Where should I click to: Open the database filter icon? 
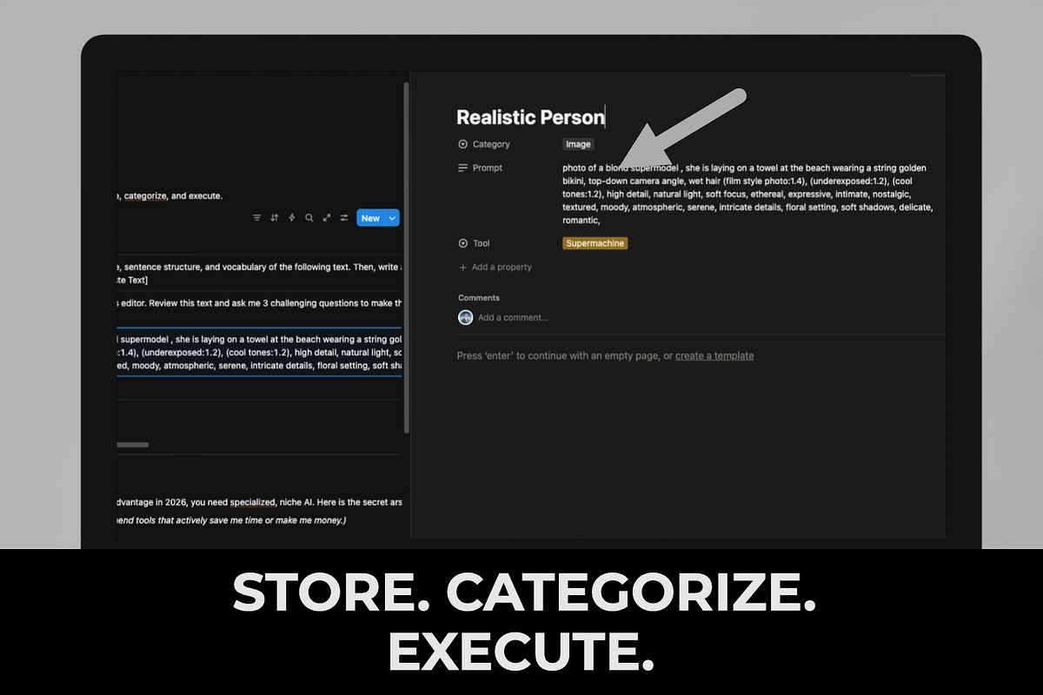(x=256, y=218)
